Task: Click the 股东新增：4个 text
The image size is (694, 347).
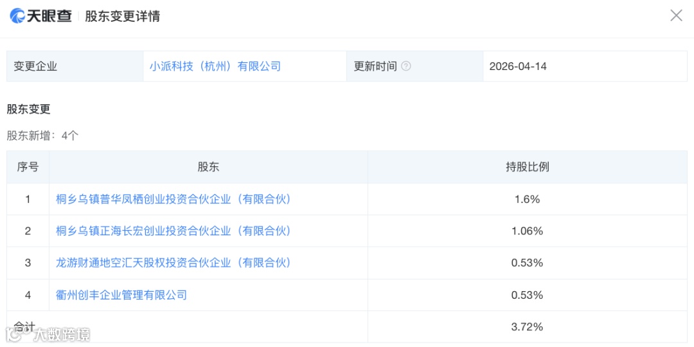Action: pyautogui.click(x=42, y=136)
